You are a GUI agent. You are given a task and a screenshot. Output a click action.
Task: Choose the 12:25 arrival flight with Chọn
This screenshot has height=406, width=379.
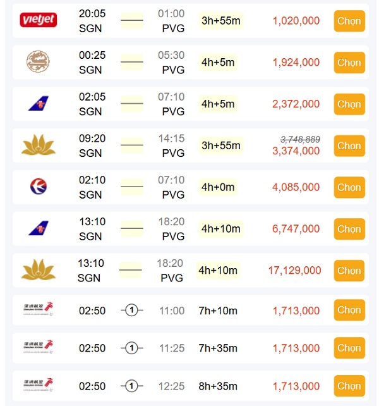click(x=349, y=386)
